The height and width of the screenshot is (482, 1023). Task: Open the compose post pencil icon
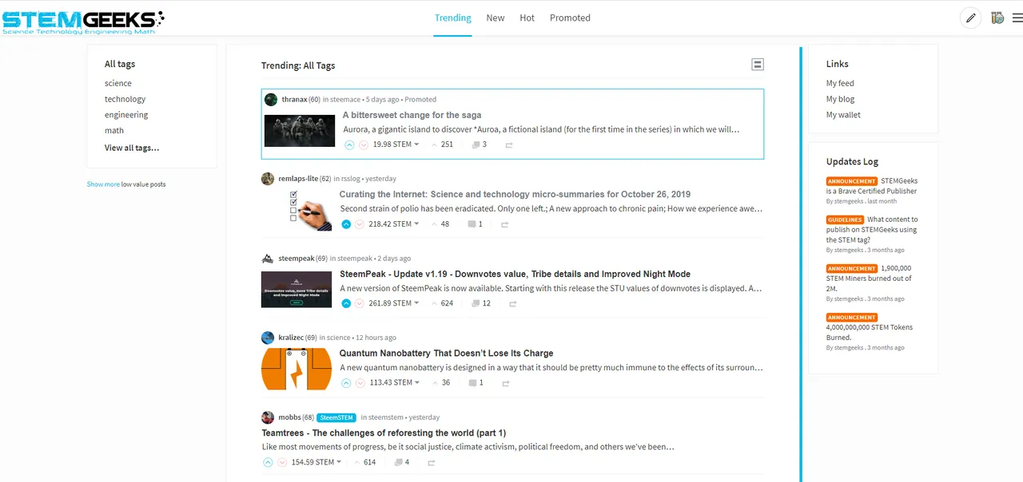[970, 18]
